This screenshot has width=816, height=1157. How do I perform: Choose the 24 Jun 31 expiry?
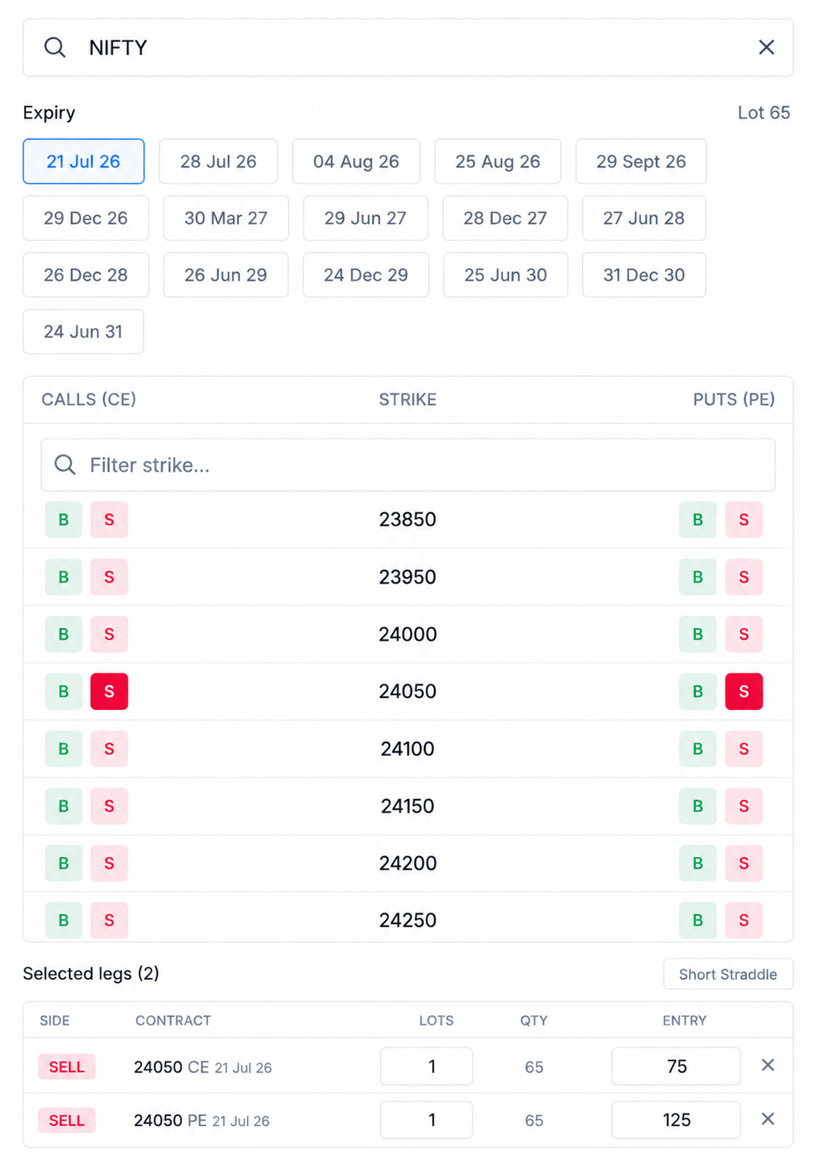point(83,332)
